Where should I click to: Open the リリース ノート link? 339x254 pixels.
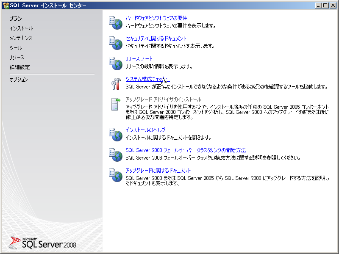[x=139, y=59]
